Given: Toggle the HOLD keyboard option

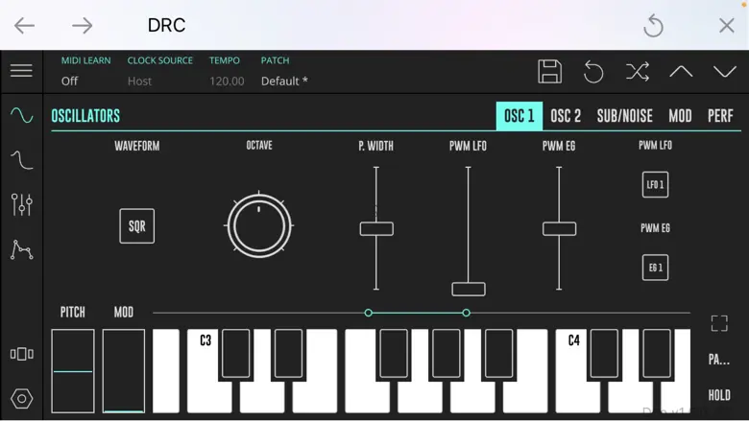Looking at the screenshot, I should [x=719, y=395].
